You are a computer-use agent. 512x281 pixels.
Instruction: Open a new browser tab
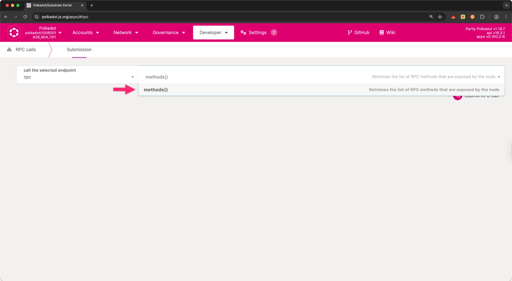pos(92,5)
